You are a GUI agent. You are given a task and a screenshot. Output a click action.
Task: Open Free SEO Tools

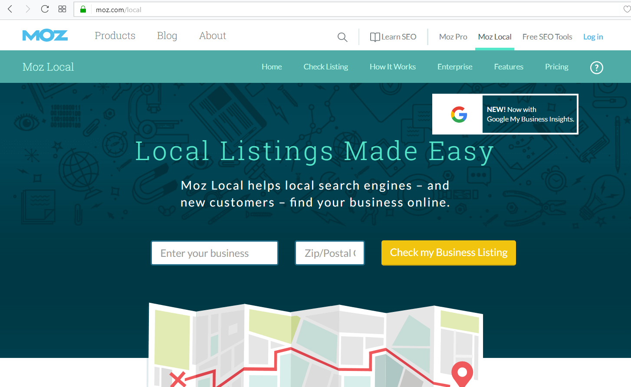pos(547,37)
